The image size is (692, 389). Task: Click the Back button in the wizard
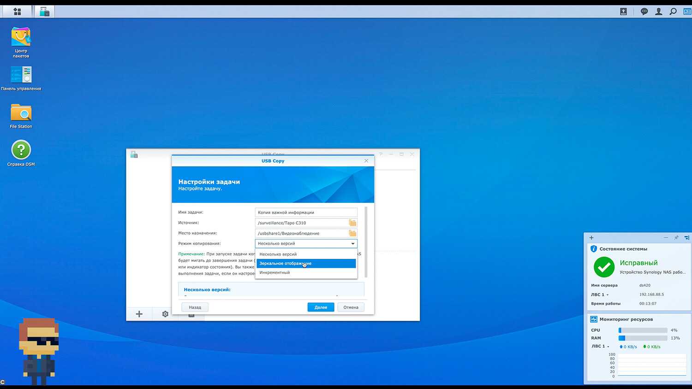[195, 307]
